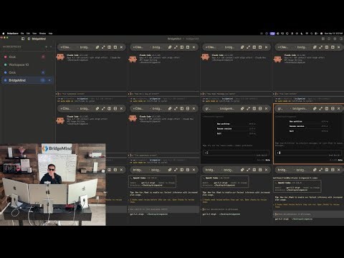Add a new workspace with the plus icon

[46, 47]
